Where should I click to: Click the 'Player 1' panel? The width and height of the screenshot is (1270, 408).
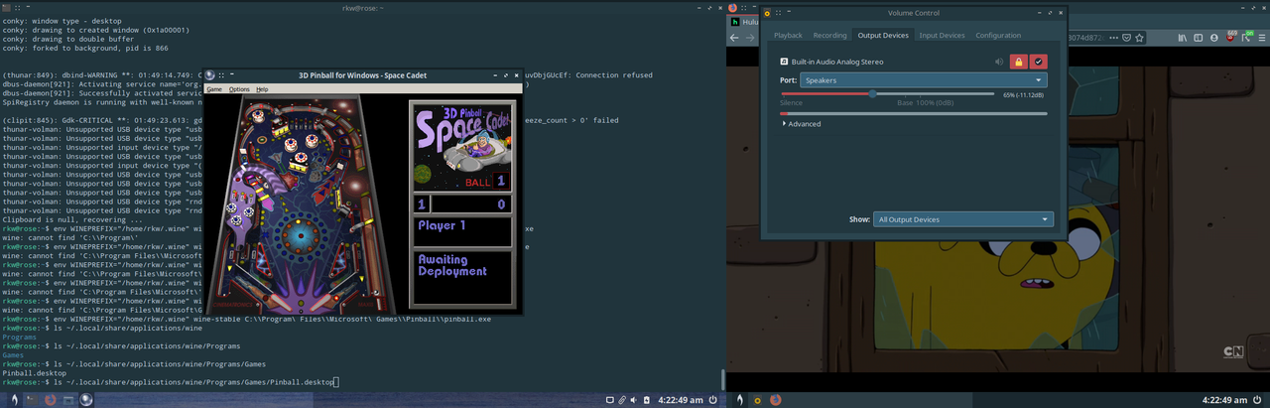[x=462, y=232]
